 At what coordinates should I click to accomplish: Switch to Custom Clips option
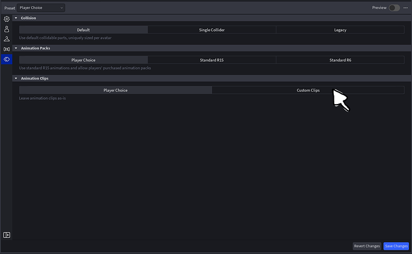coord(308,90)
